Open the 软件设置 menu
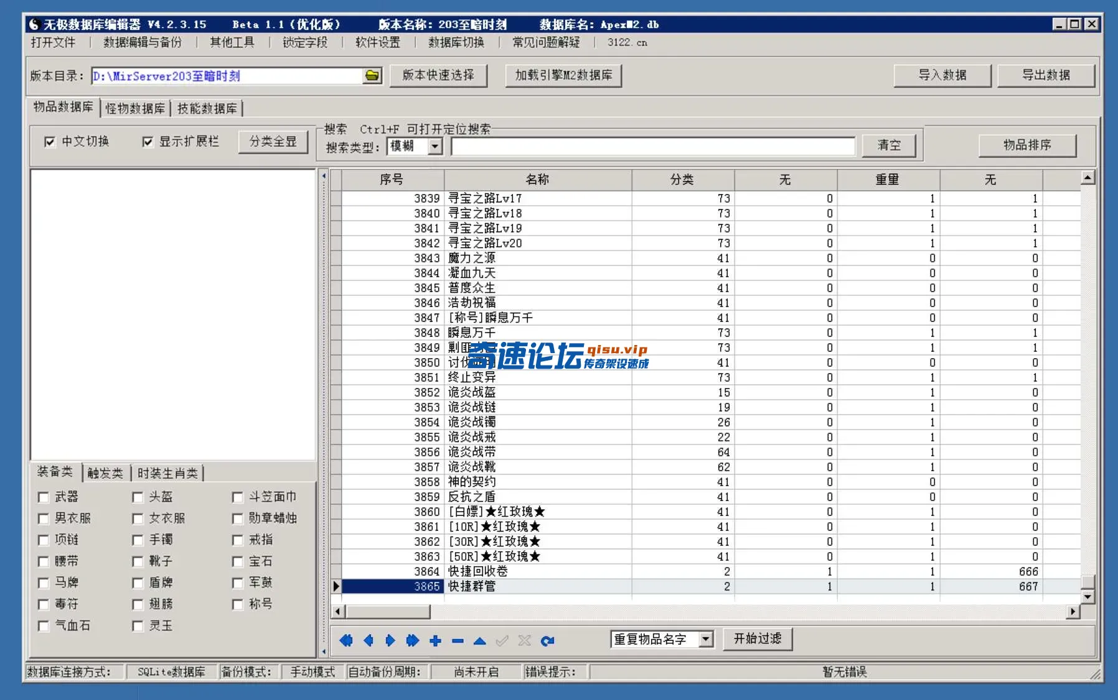Viewport: 1118px width, 700px height. point(378,42)
